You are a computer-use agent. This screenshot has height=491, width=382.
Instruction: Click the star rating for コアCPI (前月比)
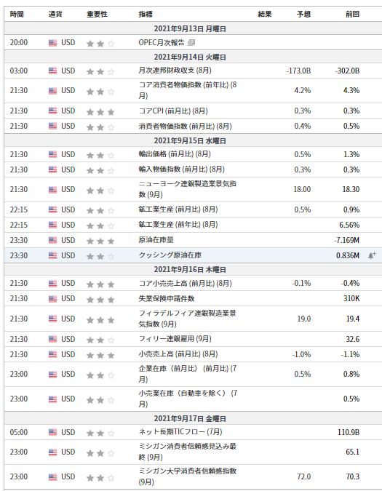tap(100, 112)
